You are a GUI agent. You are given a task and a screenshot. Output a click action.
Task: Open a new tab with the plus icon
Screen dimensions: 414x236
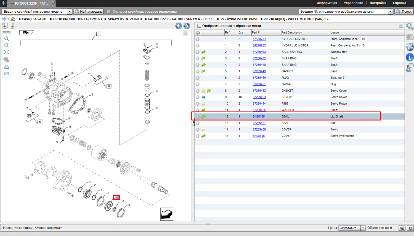[4, 3]
